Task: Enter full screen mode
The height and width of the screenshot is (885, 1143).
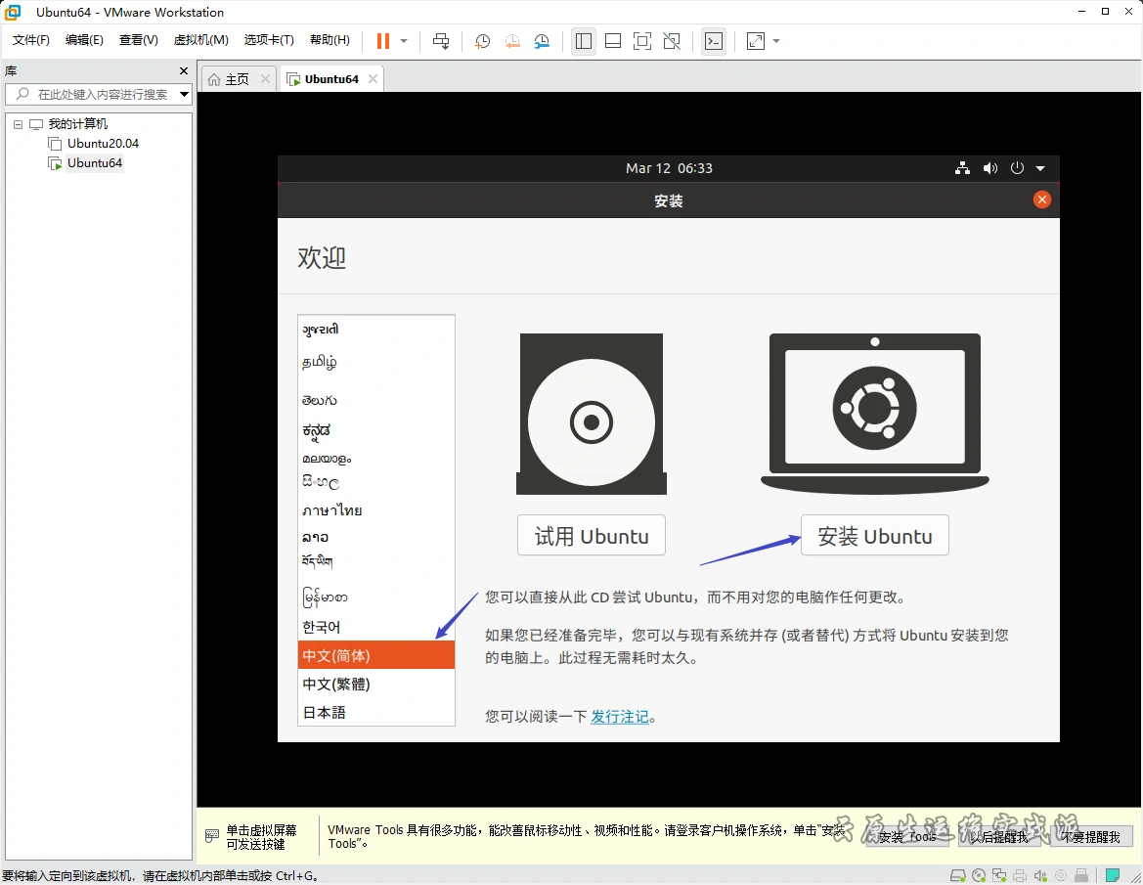Action: [x=642, y=41]
